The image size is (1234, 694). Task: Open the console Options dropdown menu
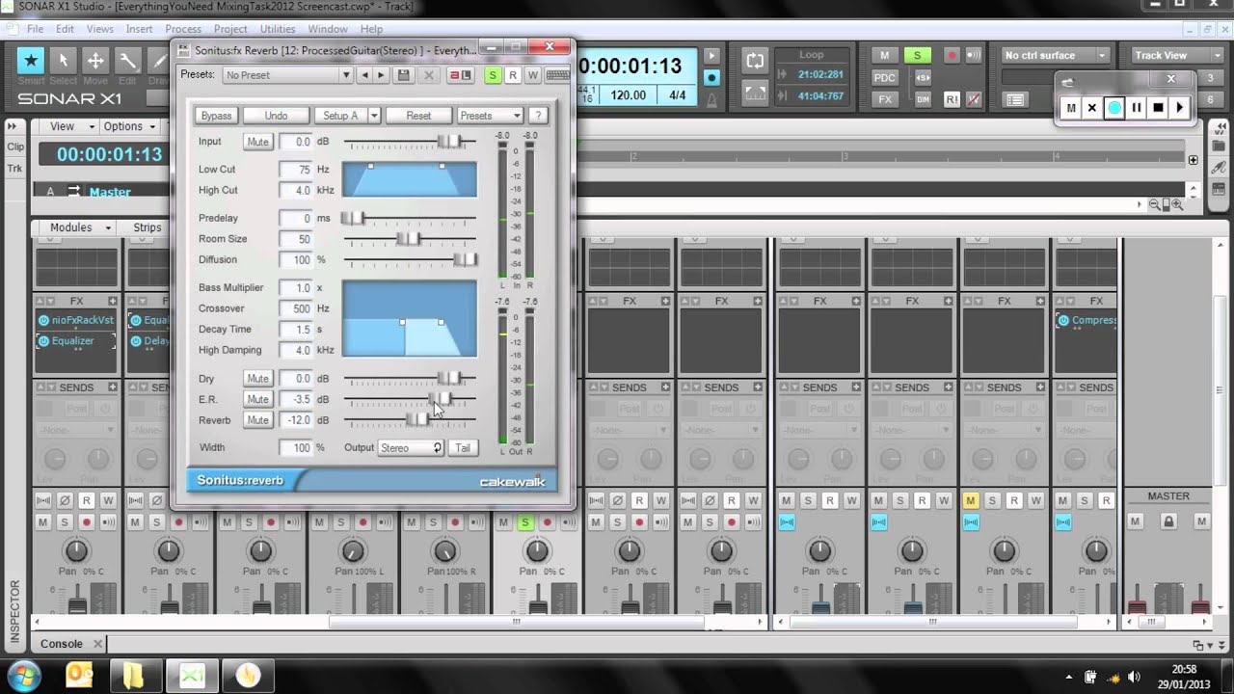tap(130, 126)
